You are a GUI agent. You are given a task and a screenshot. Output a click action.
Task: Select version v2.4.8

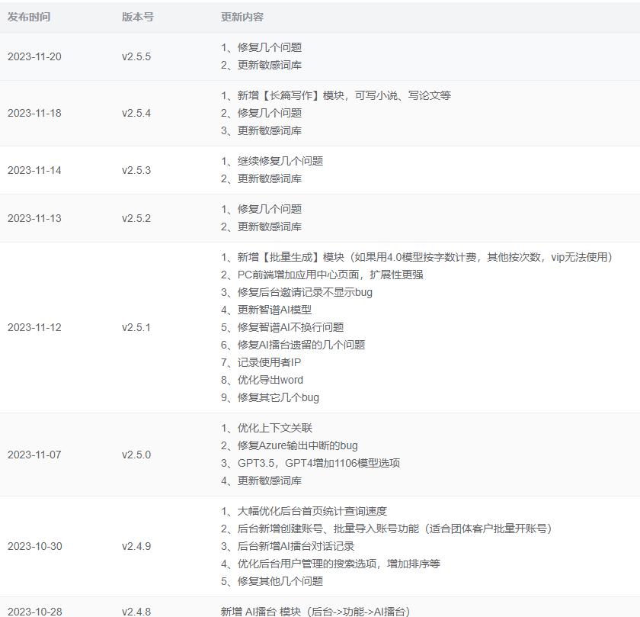(136, 612)
